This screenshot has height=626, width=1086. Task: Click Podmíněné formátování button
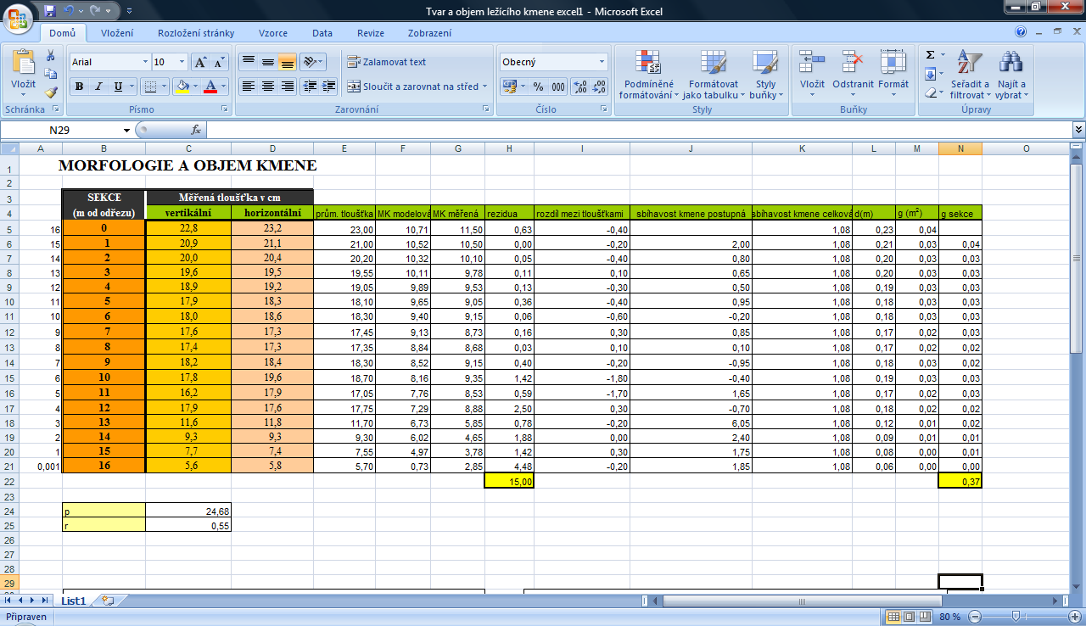[649, 75]
